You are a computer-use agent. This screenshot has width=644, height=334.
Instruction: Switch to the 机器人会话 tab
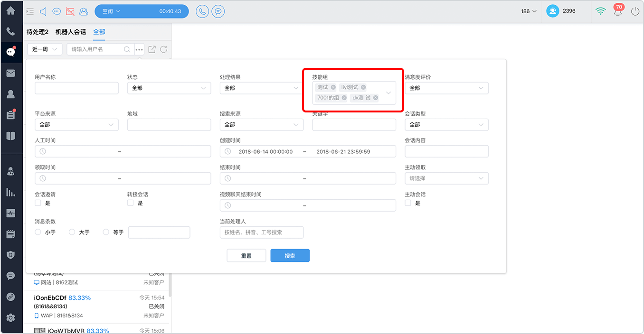[x=71, y=32]
